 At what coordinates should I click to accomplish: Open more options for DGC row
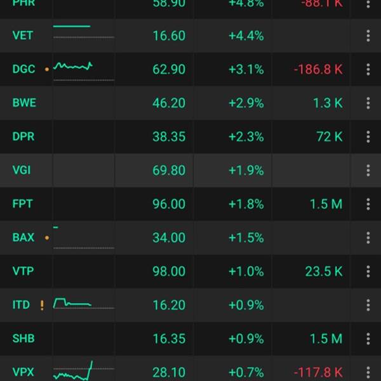(x=368, y=69)
